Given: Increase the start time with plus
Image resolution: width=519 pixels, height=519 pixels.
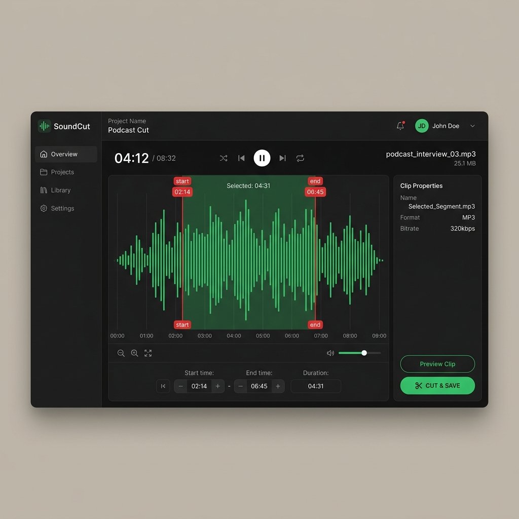Looking at the screenshot, I should click(x=218, y=386).
